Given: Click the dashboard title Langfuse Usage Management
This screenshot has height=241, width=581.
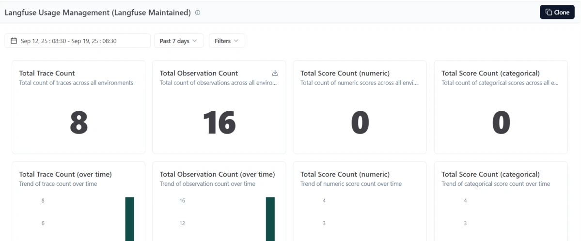Looking at the screenshot, I should click(98, 13).
